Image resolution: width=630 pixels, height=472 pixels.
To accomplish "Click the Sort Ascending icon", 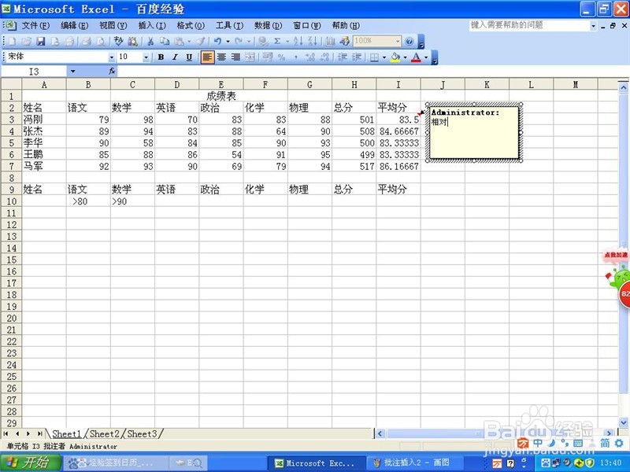I will click(298, 41).
